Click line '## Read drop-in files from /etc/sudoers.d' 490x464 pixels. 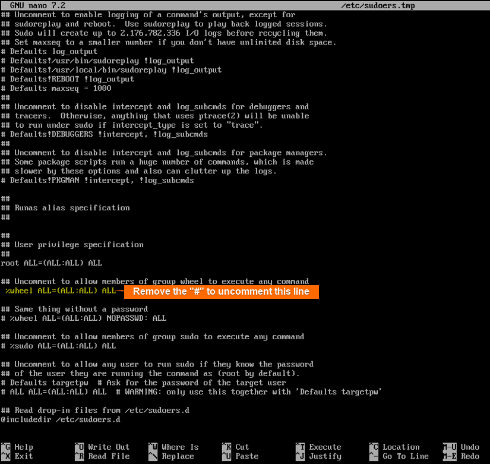(x=95, y=410)
